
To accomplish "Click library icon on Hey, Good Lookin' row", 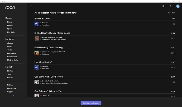I will click(x=172, y=68).
